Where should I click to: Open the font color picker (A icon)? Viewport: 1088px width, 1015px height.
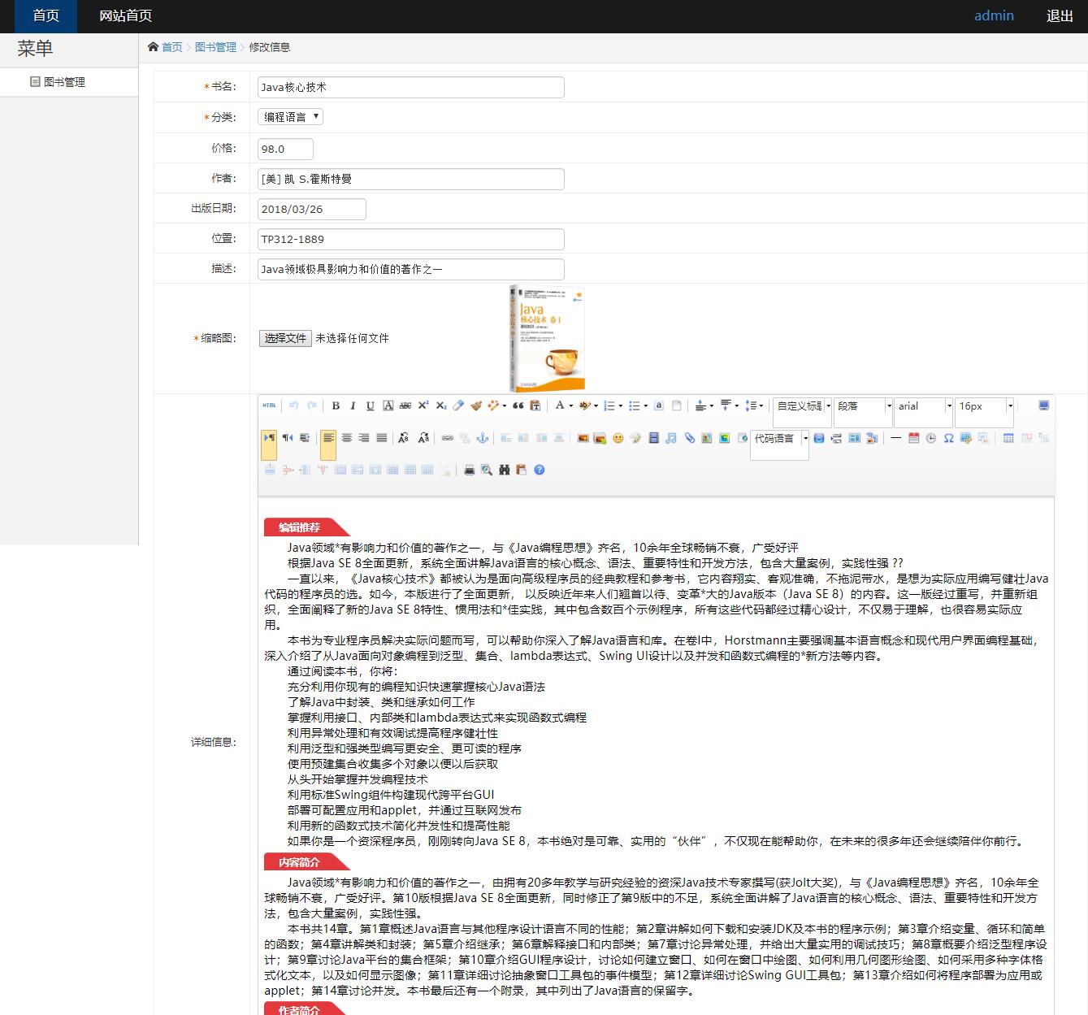point(560,406)
